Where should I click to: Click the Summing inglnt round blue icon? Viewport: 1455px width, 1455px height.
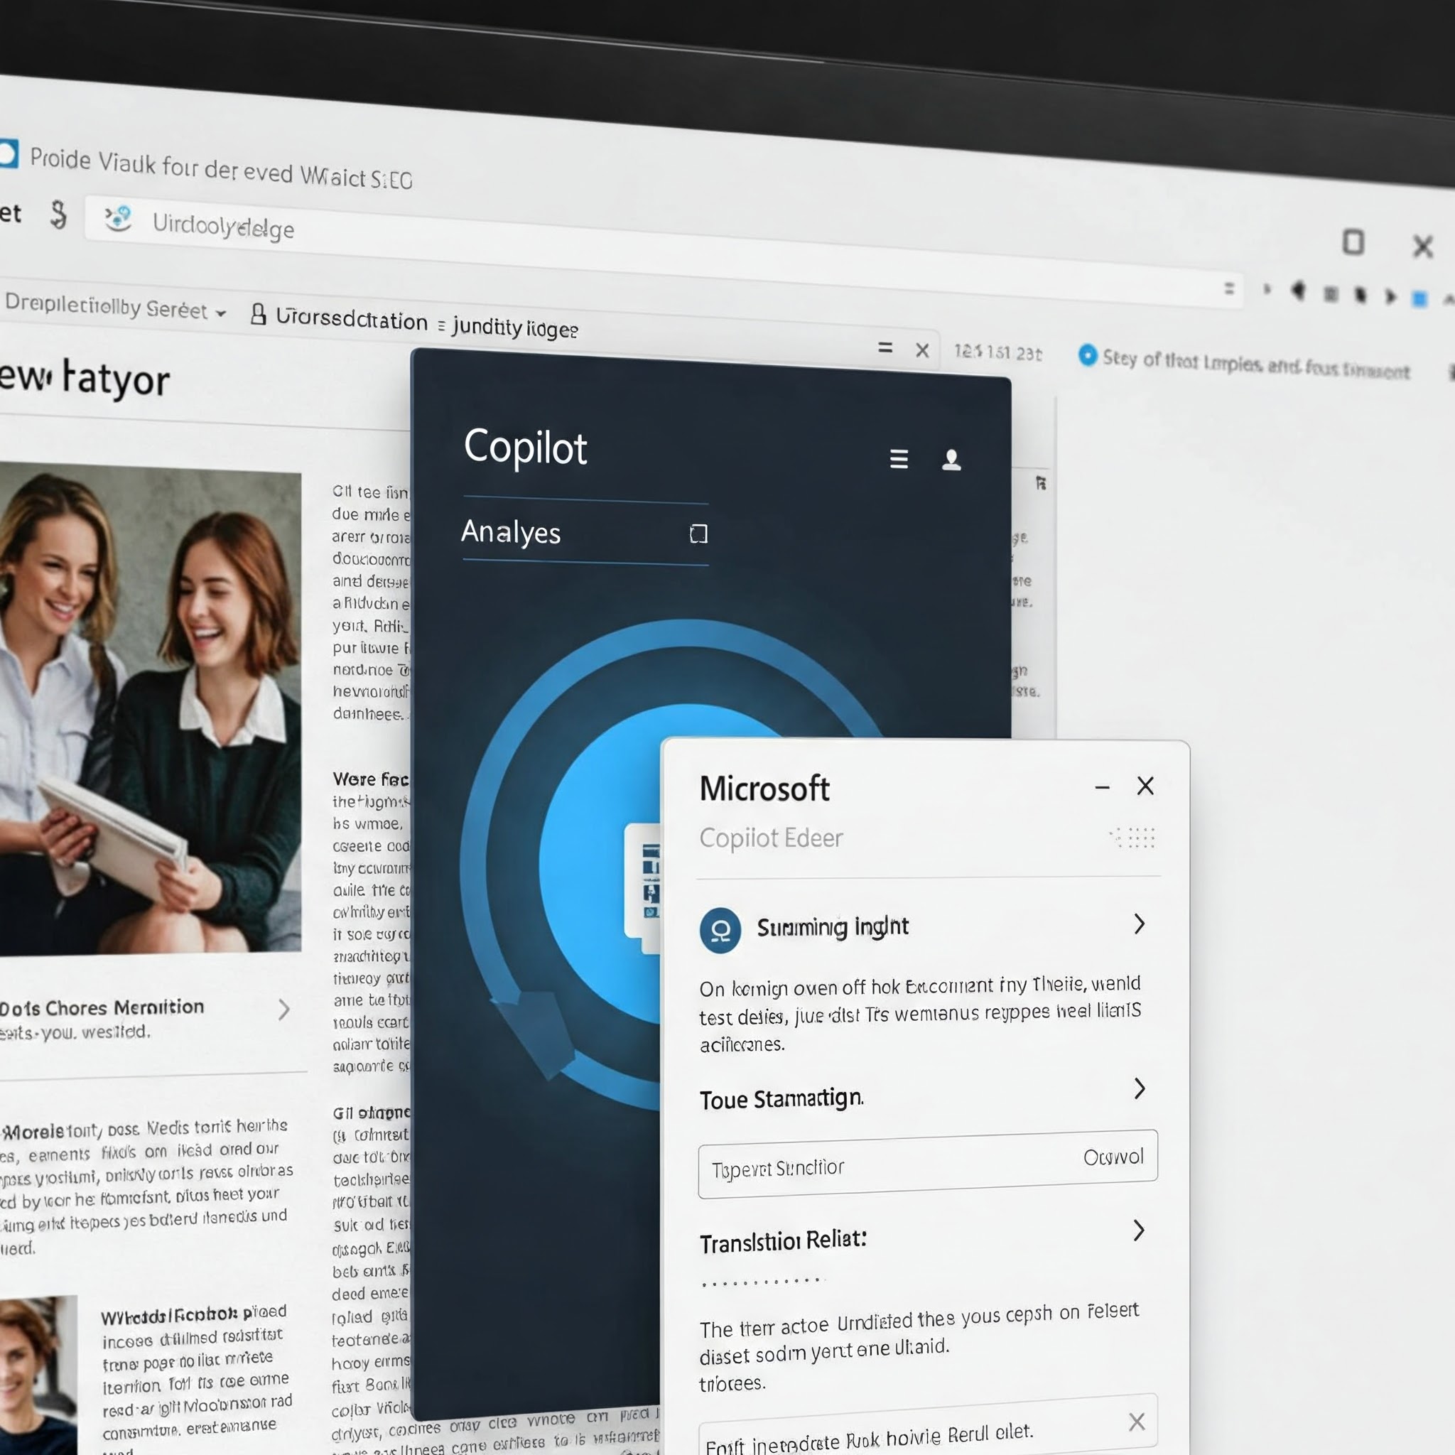tap(720, 931)
